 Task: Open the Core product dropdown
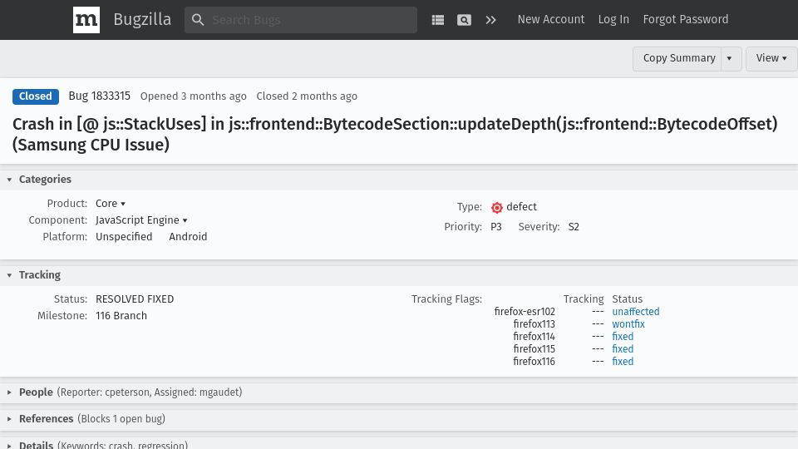[x=111, y=203]
